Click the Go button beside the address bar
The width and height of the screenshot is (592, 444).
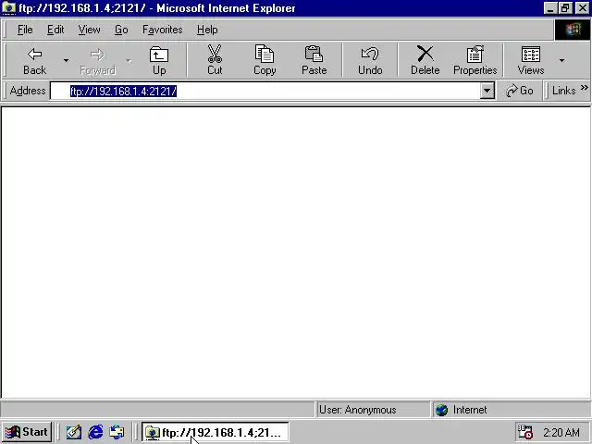coord(520,91)
